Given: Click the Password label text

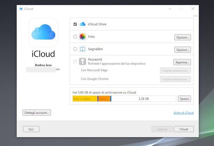Looking at the screenshot, I should tap(95, 59).
